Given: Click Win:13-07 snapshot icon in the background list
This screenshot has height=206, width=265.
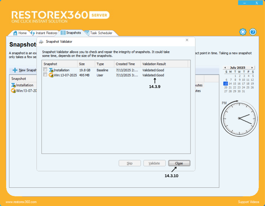Looking at the screenshot, I should (13, 91).
